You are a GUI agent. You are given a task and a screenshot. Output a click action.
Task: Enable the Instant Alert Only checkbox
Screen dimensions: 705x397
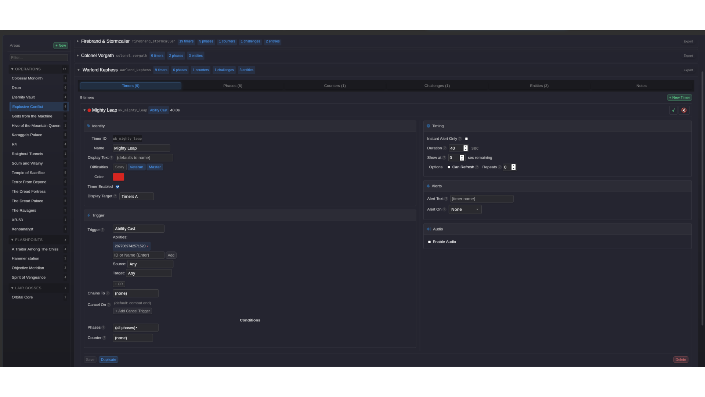(466, 139)
